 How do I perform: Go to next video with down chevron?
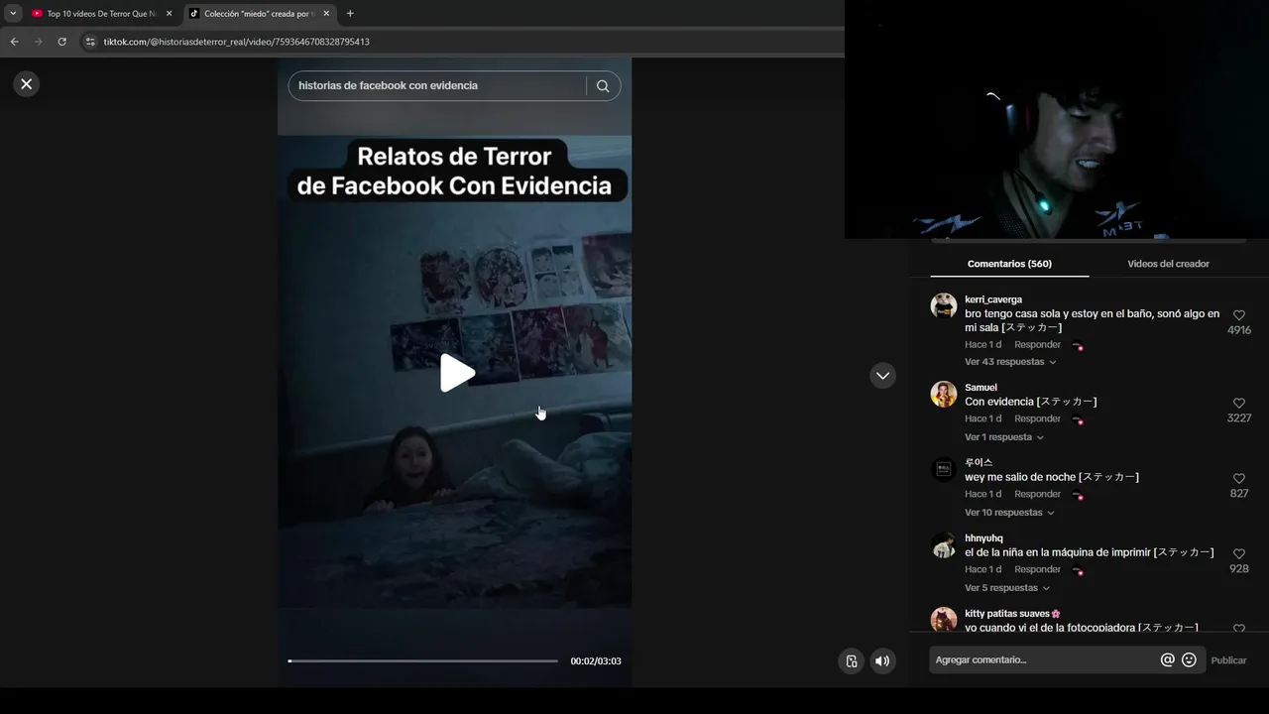(x=882, y=376)
